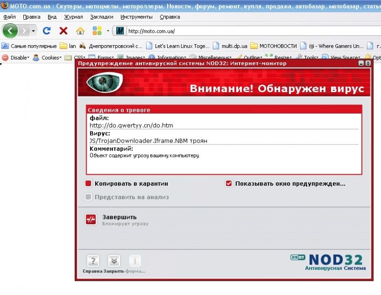Image resolution: width=381 pixels, height=295 pixels.
Task: Click the greyed information icon in NOD32
Action: point(135,261)
